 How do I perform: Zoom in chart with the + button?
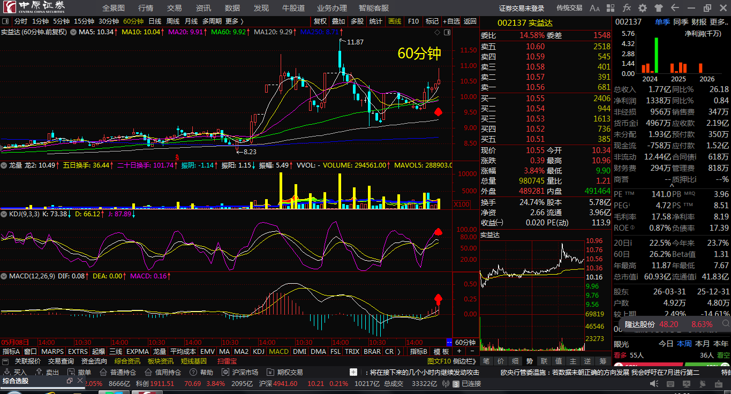458,351
